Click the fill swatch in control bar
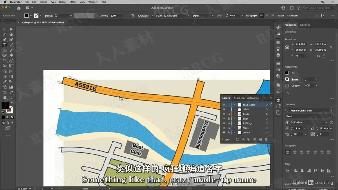The image size is (338, 190). coord(26,16)
